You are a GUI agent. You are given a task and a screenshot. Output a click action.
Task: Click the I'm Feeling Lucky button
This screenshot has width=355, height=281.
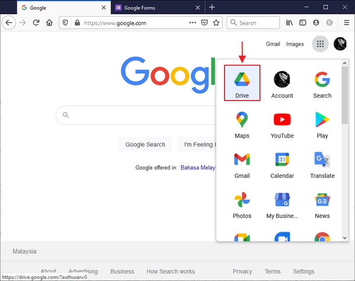click(197, 145)
